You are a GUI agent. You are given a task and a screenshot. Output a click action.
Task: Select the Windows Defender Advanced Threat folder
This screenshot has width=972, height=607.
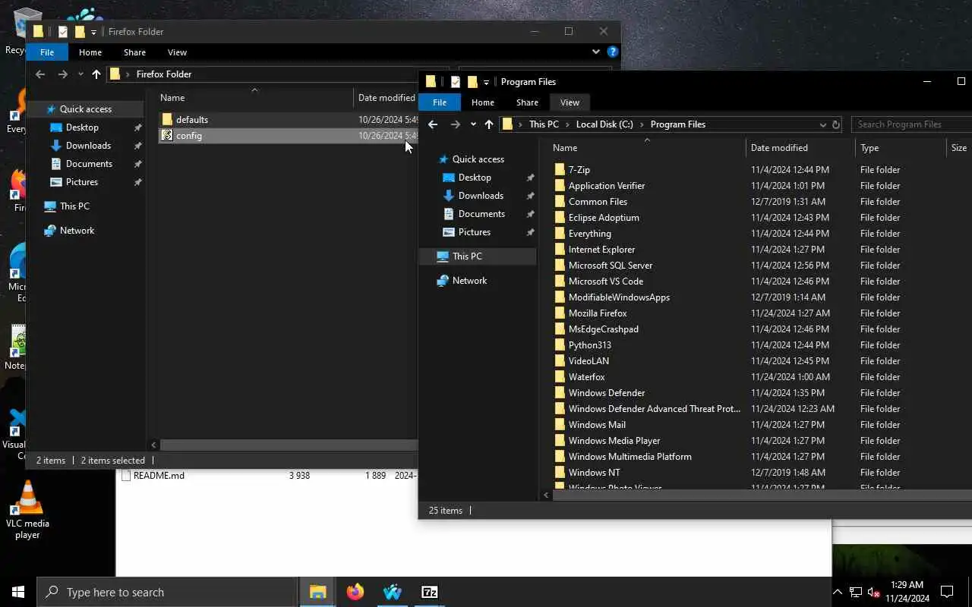654,409
